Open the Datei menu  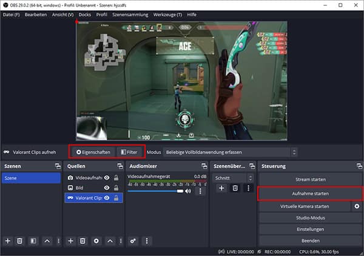tap(11, 15)
